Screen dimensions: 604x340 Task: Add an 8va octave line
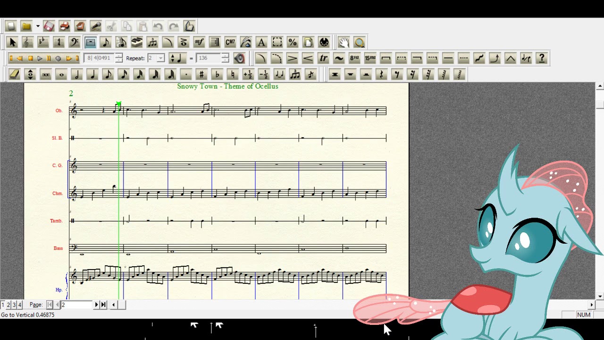click(354, 59)
